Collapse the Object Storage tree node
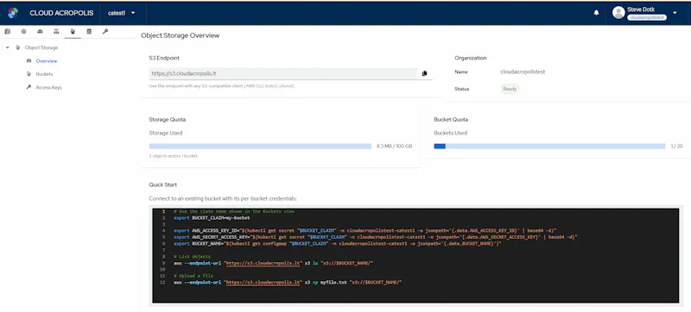The height and width of the screenshot is (312, 691). [8, 47]
